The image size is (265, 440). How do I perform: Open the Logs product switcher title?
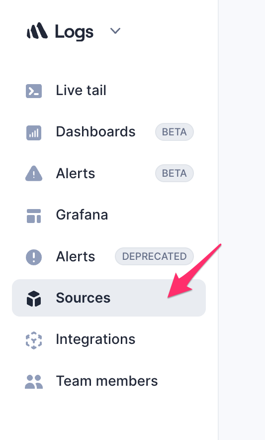74,32
